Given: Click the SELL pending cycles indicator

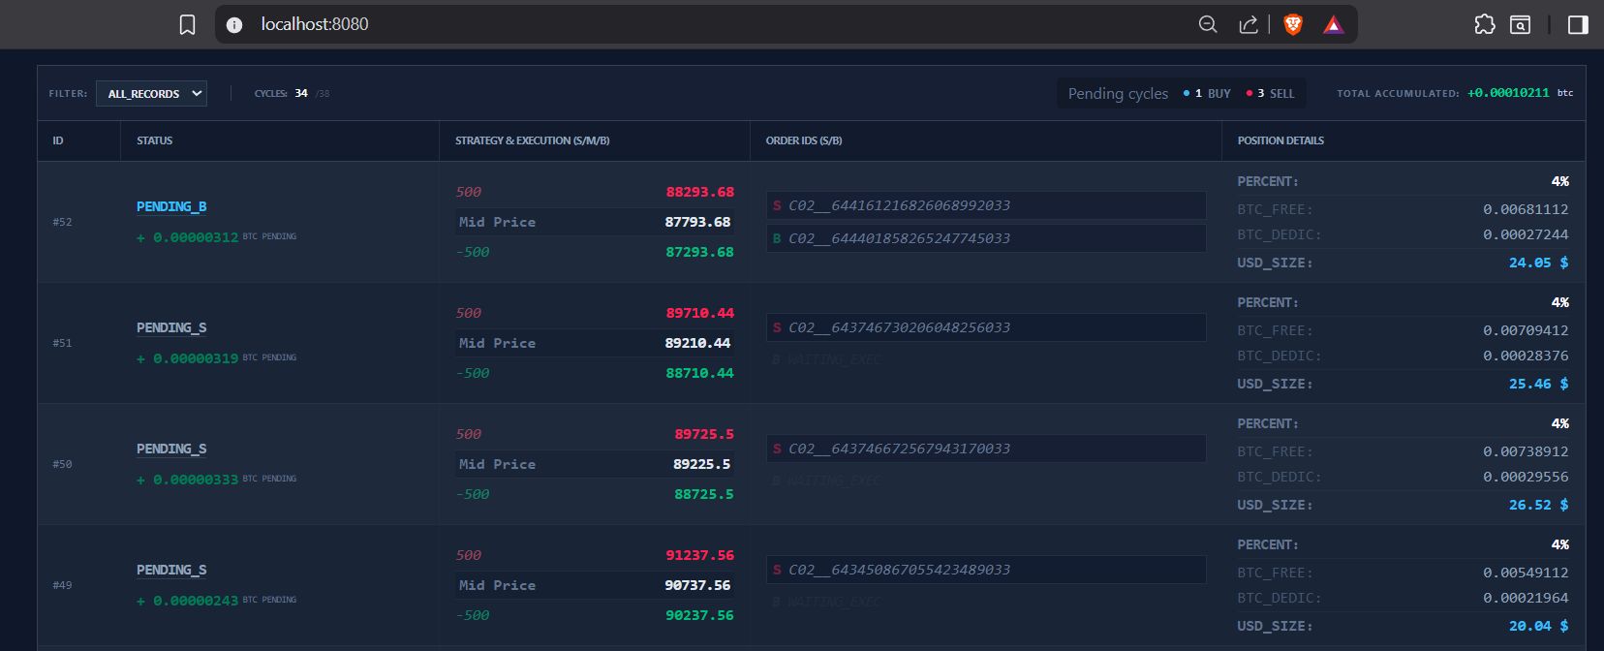Looking at the screenshot, I should click(1270, 93).
